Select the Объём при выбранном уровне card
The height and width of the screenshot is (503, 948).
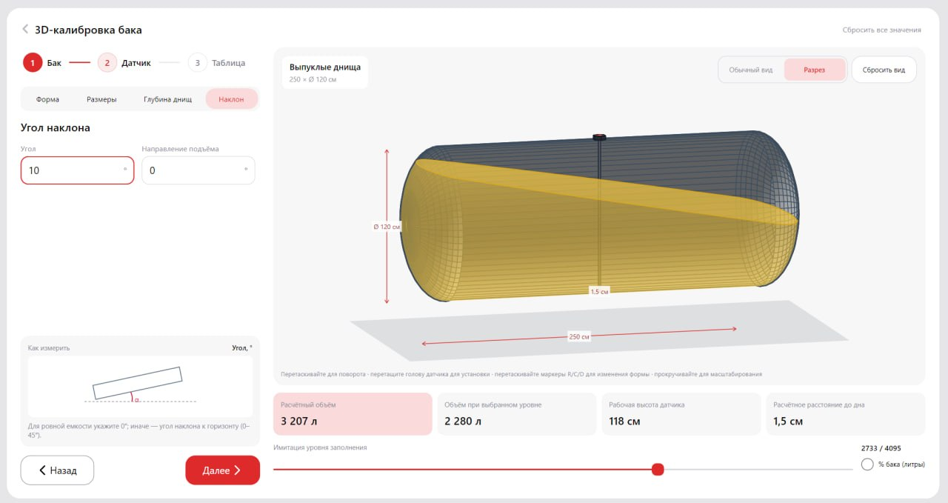coord(517,414)
